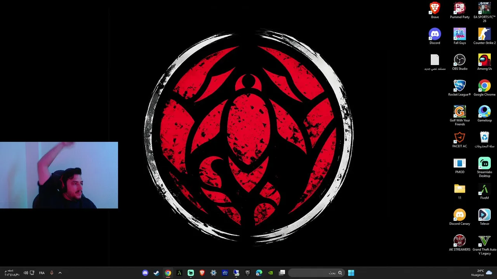Select the Recycle Bin desktop icon
The height and width of the screenshot is (279, 497).
tap(485, 140)
